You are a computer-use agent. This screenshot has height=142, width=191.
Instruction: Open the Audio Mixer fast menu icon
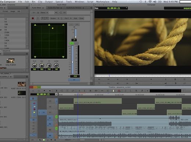click(x=91, y=8)
